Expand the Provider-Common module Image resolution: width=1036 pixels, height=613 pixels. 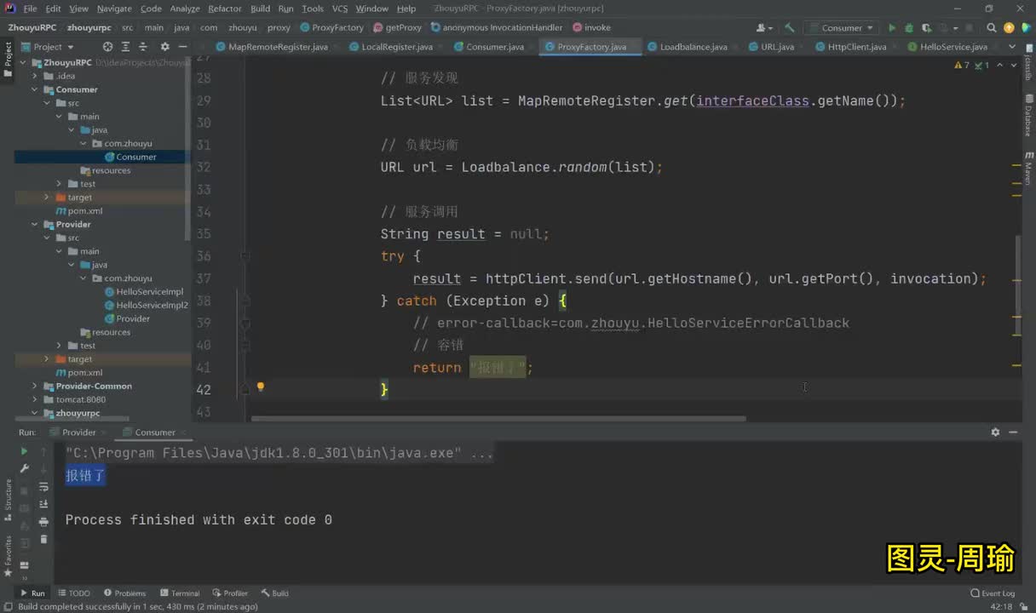(x=36, y=387)
